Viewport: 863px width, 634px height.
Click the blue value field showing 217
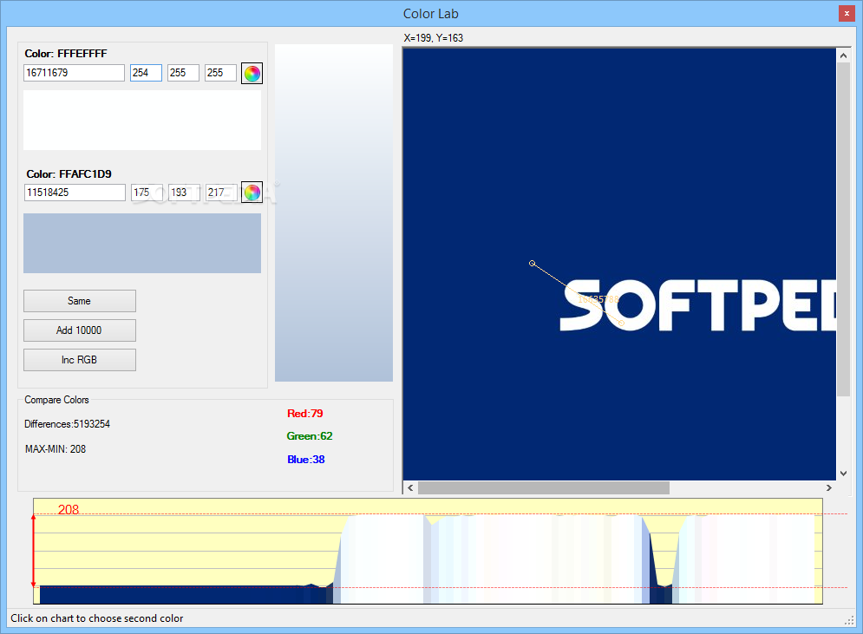[x=222, y=193]
